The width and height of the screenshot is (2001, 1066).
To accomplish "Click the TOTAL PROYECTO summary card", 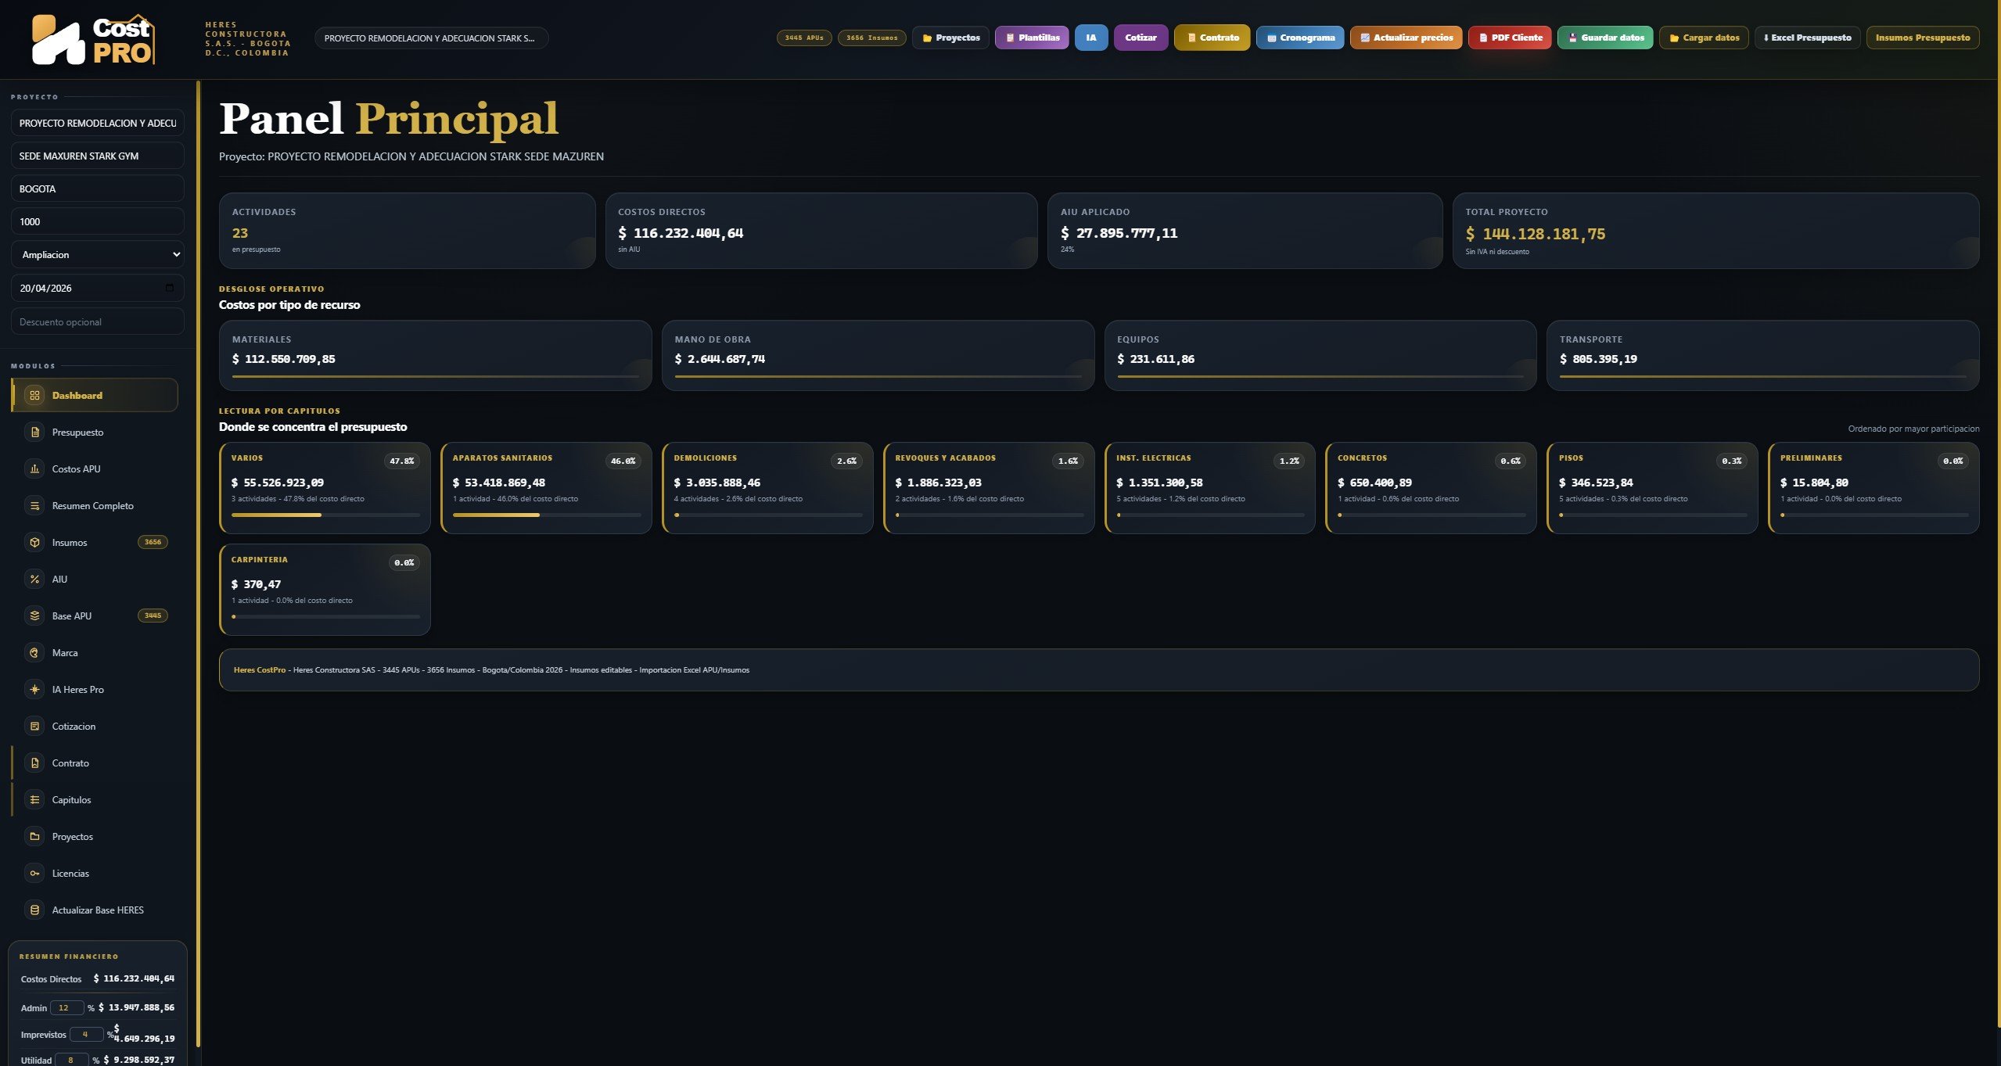I will tap(1716, 231).
